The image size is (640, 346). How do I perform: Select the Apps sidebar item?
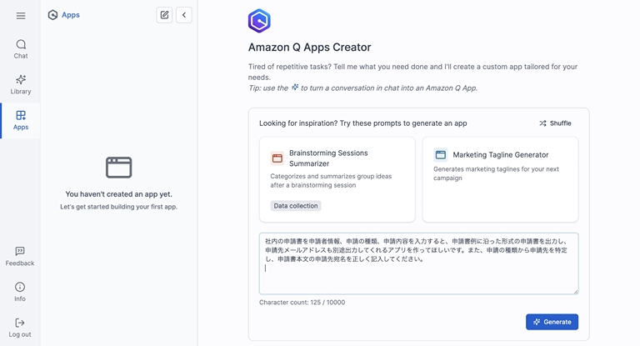[x=21, y=121]
